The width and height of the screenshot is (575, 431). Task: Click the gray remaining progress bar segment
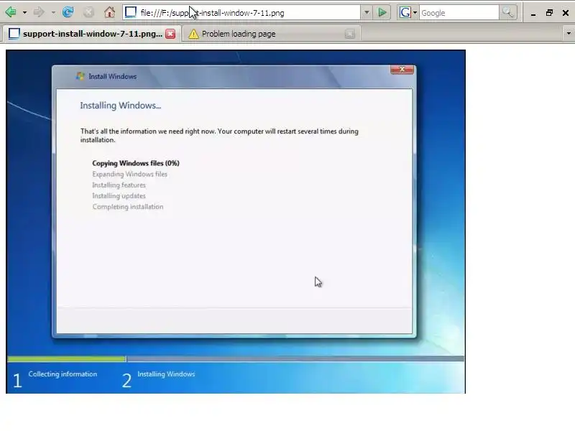pyautogui.click(x=295, y=358)
